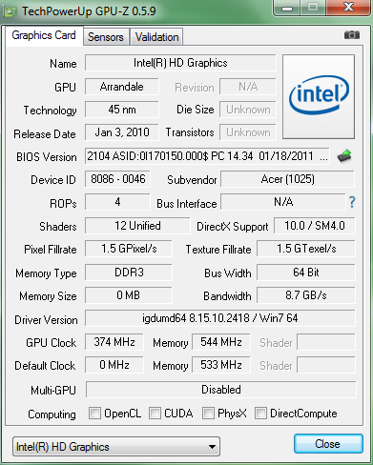The width and height of the screenshot is (373, 465).
Task: Click the Intel logo image
Action: (319, 96)
